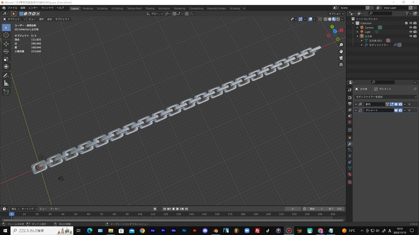
Task: Remove the デシメート modifier with its X button
Action: click(409, 110)
